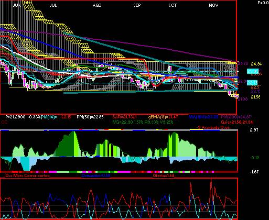Screen dimensions: 269x220
Task: Click the red Guia value readout
Action: tap(236, 122)
